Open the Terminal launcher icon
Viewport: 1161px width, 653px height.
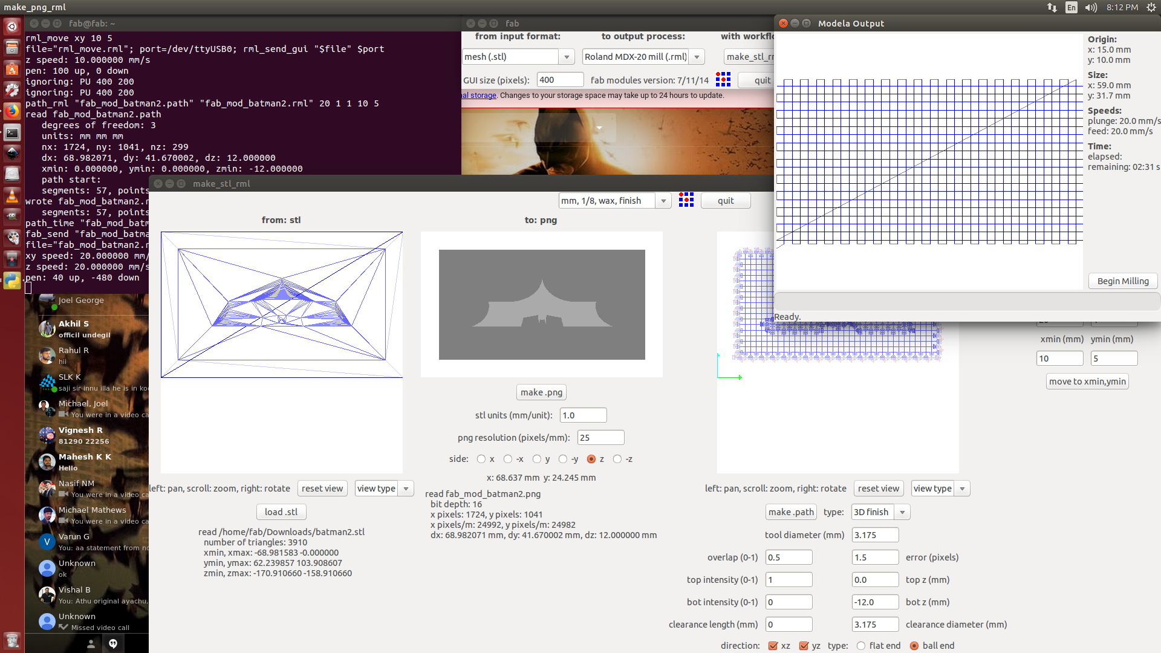coord(11,132)
